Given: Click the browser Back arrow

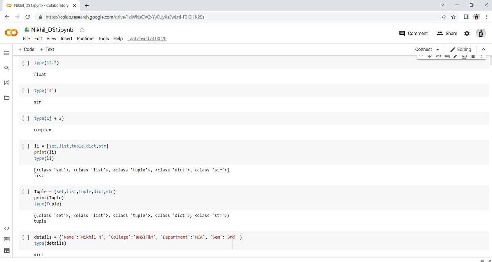Looking at the screenshot, I should (x=7, y=17).
